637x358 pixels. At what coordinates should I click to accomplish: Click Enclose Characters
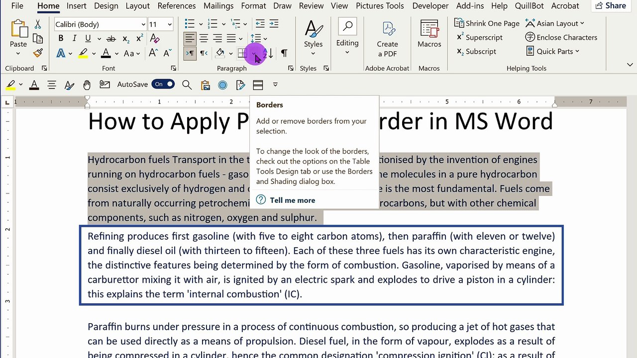click(561, 37)
